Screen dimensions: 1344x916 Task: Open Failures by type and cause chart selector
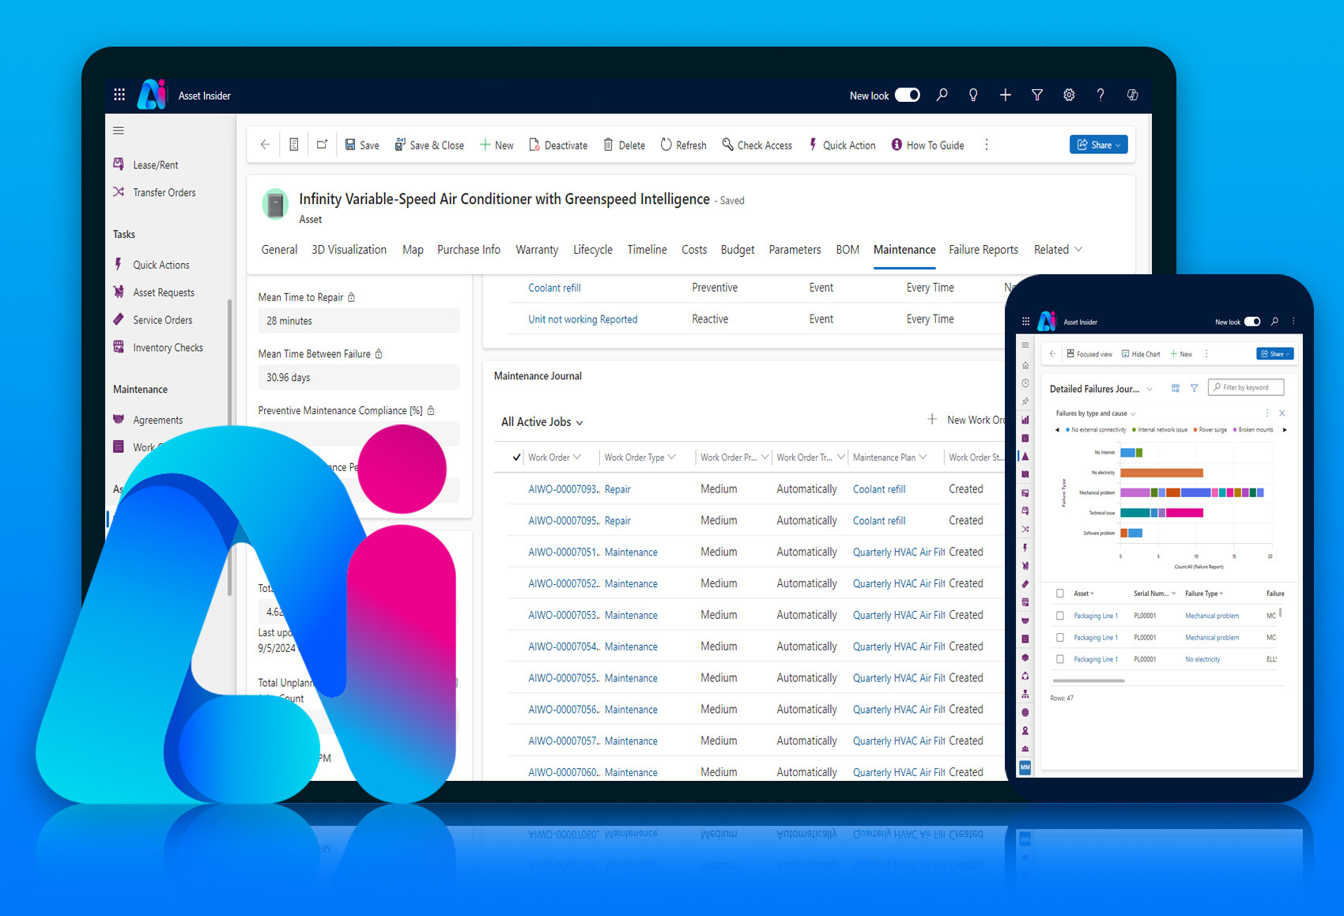[1095, 413]
